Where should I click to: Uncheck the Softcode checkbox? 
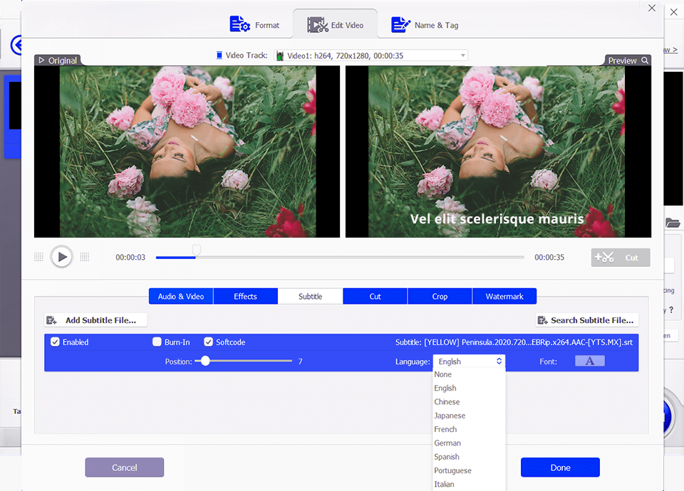click(x=209, y=342)
